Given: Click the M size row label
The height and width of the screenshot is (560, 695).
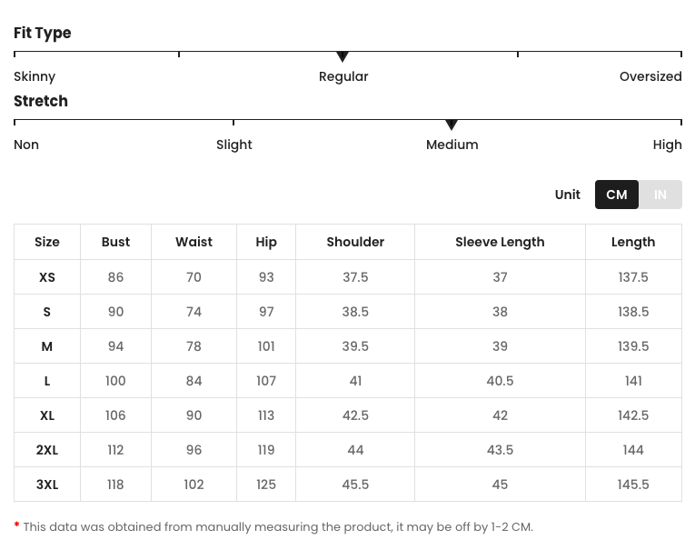Looking at the screenshot, I should coord(47,346).
